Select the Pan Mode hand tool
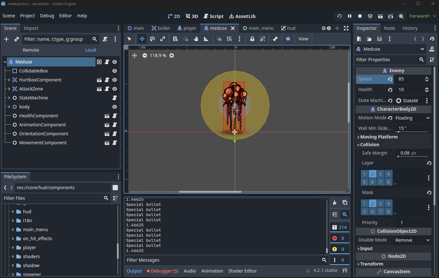 click(x=196, y=39)
